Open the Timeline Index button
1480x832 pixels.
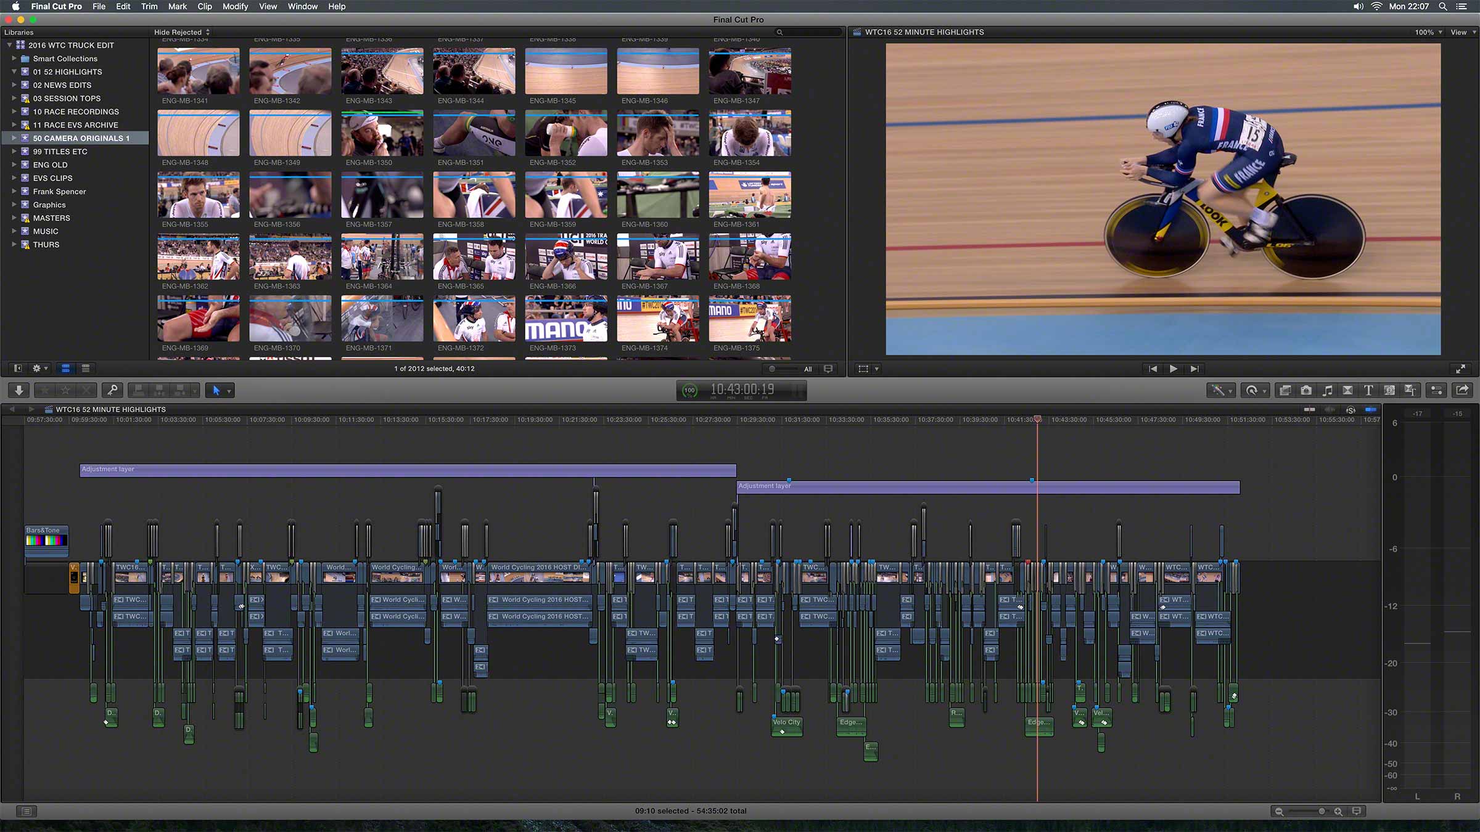click(27, 811)
